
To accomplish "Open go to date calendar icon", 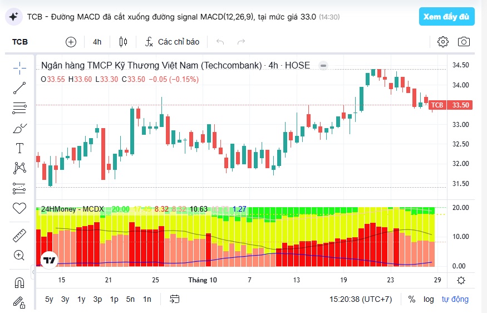I will click(175, 299).
